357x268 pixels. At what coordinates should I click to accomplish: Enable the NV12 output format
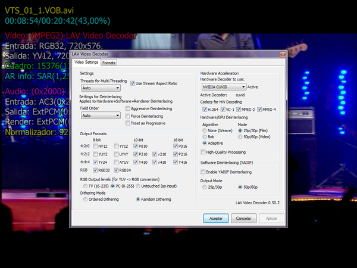coord(98,145)
